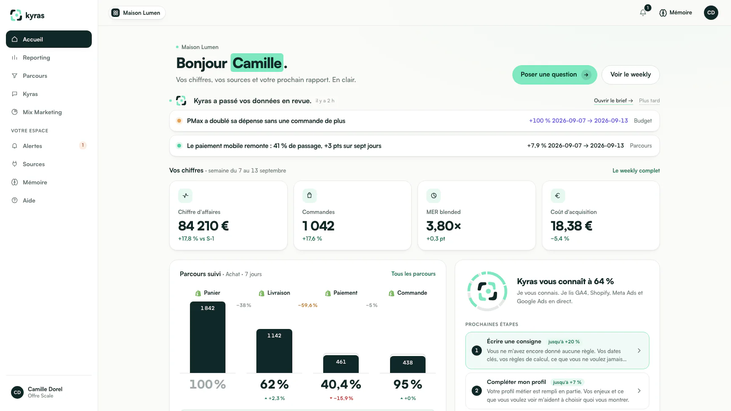Open Aide in the sidebar
The image size is (731, 411).
click(49, 200)
